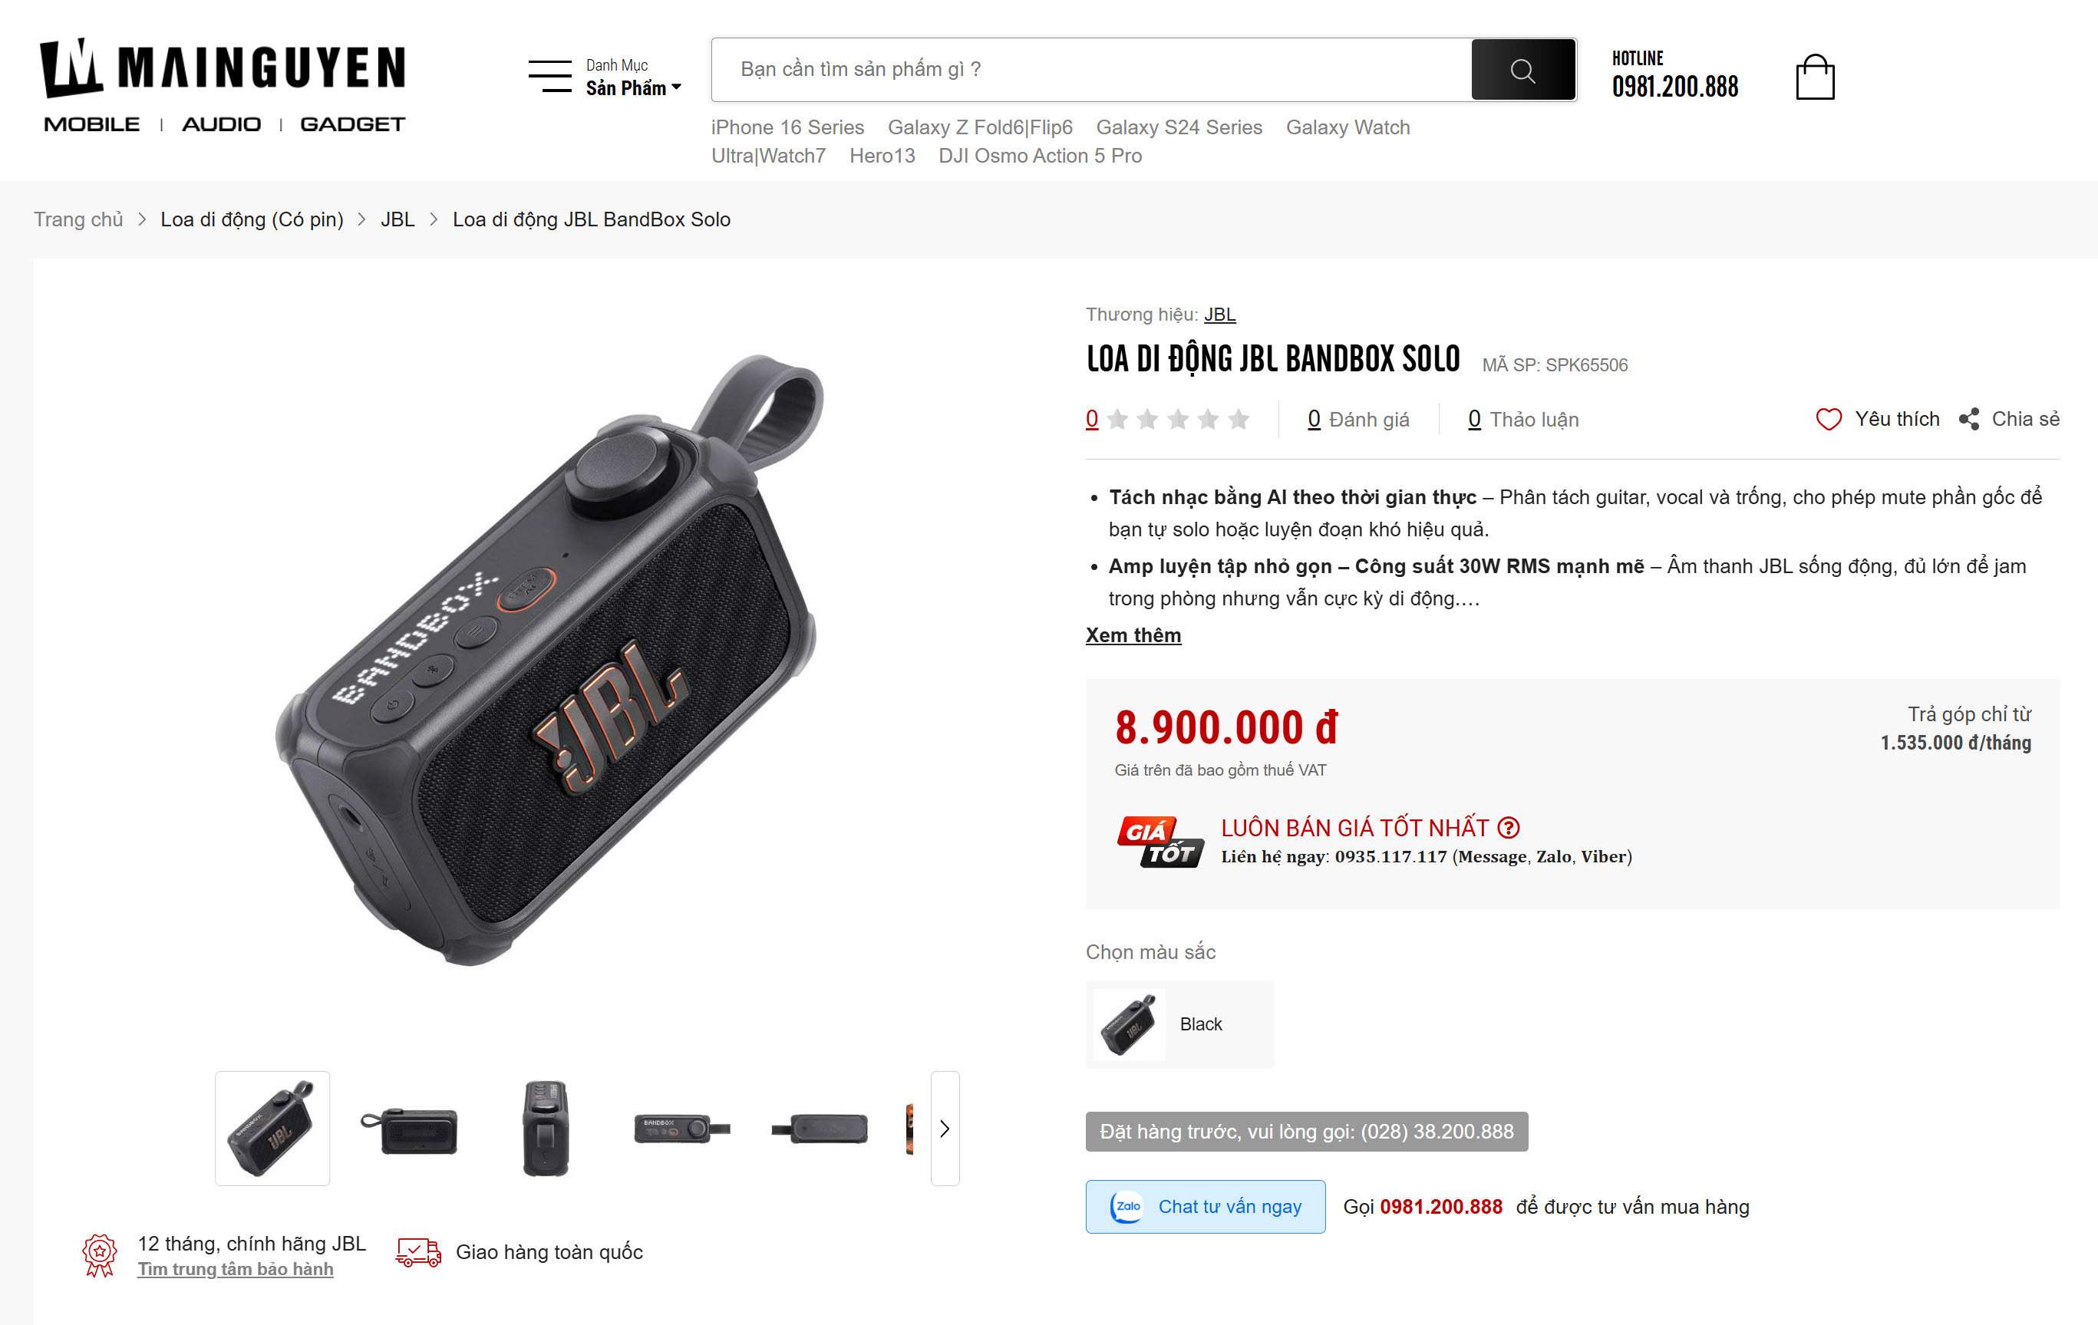Click the search magnifier button
Viewport: 2098px width, 1325px height.
pos(1522,70)
